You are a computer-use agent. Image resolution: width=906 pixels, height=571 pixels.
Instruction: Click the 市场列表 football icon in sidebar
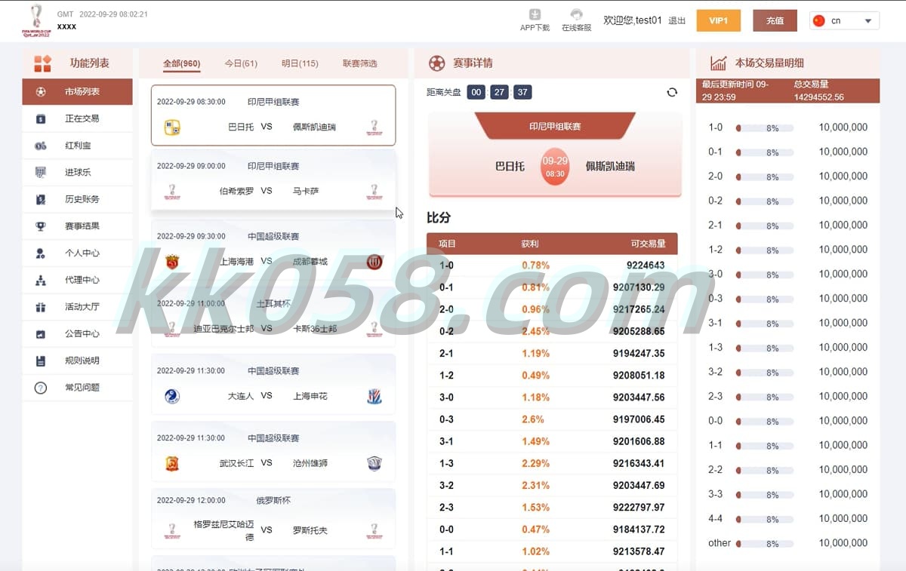(41, 92)
